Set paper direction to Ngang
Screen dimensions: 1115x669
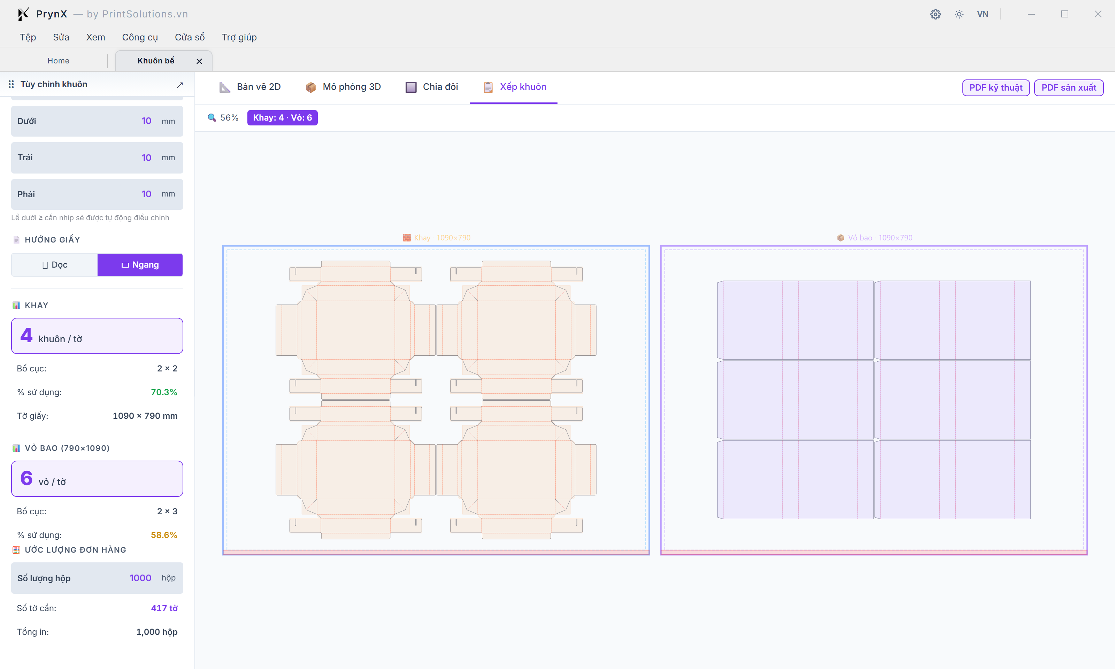click(x=140, y=264)
